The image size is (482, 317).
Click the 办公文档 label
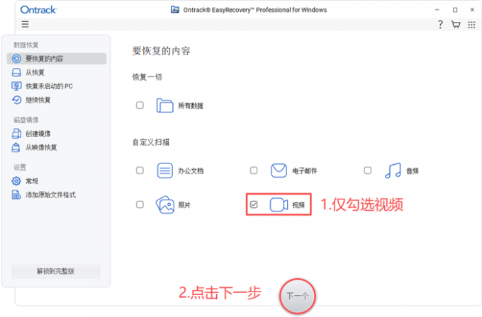point(191,171)
